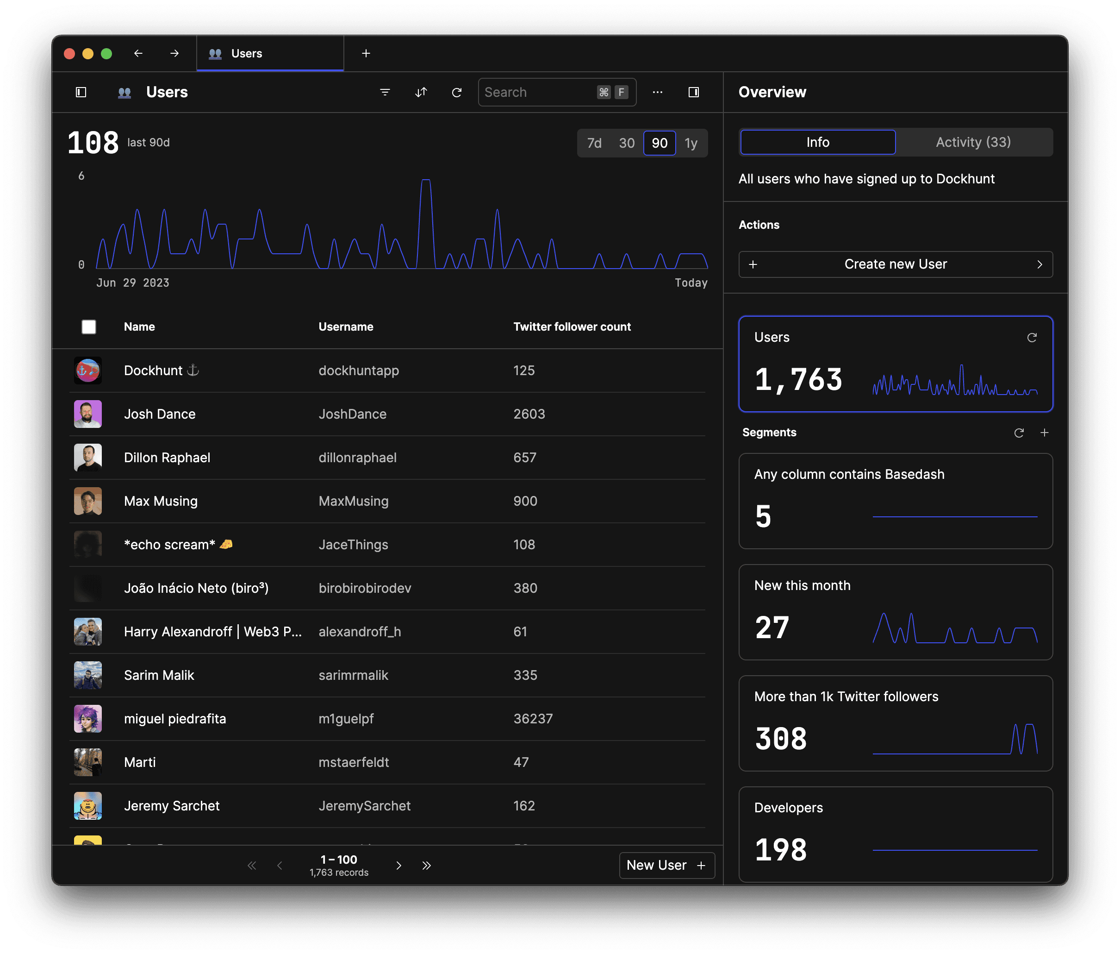This screenshot has height=954, width=1120.
Task: Open the three-dots more options menu
Action: coord(657,93)
